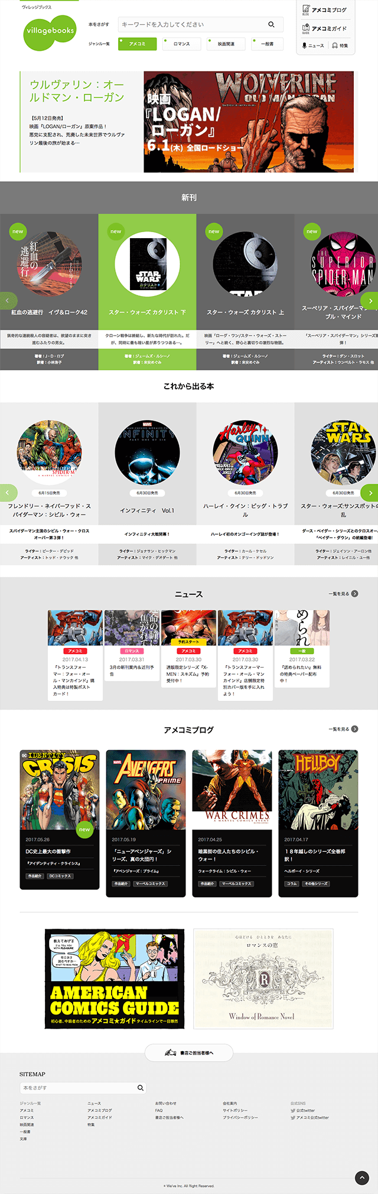Viewport: 378px width, 1194px height.
Task: Click the search magnifier icon in header
Action: 271,24
